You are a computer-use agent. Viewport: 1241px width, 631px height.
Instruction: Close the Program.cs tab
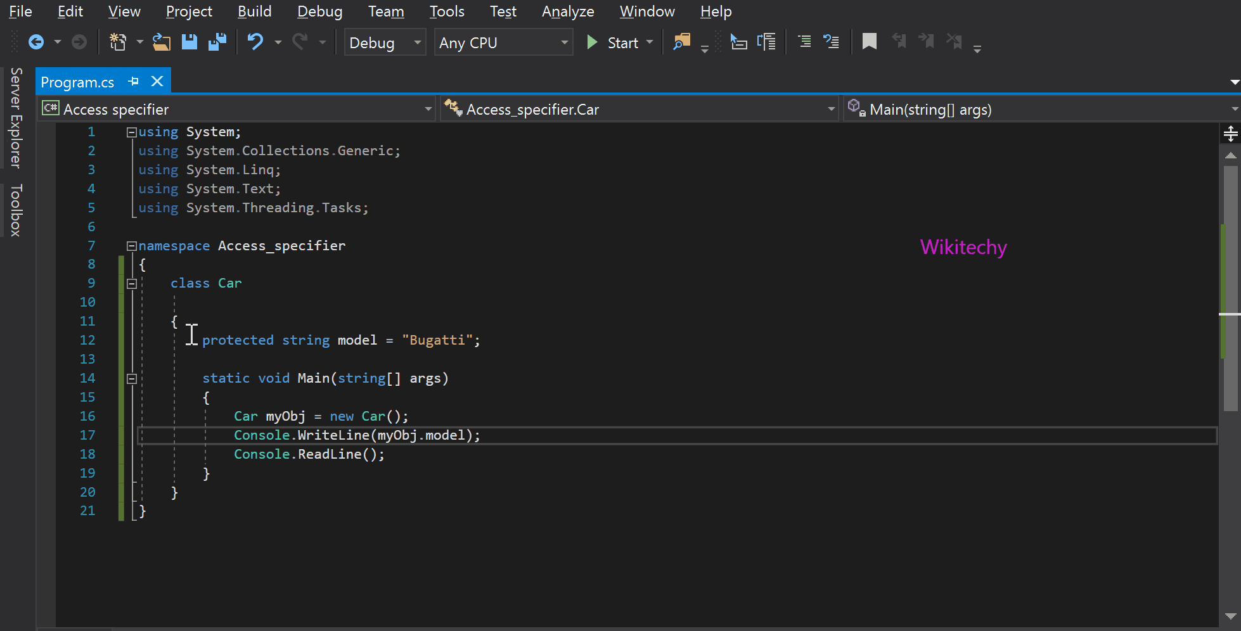click(x=157, y=82)
